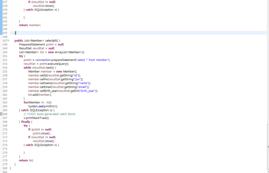Screen dimensions: 269x173
Task: Click 'resultSet.close();' on line 173
Action: point(44,141)
